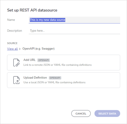Choose the Add URL source option
Viewport: 127px width, 124px height.
pyautogui.click(x=63, y=63)
